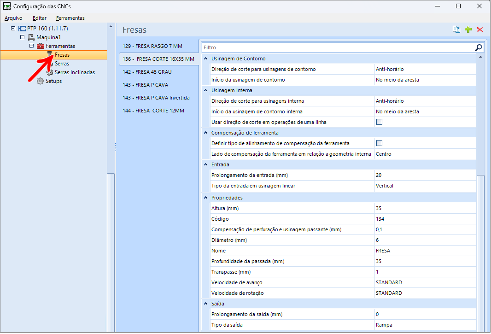
Task: Click Prolongamento da entrada value 20
Action: (425, 175)
